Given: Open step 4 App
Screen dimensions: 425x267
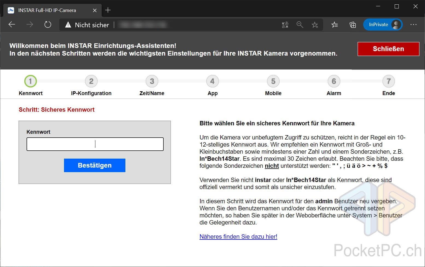Looking at the screenshot, I should point(212,81).
